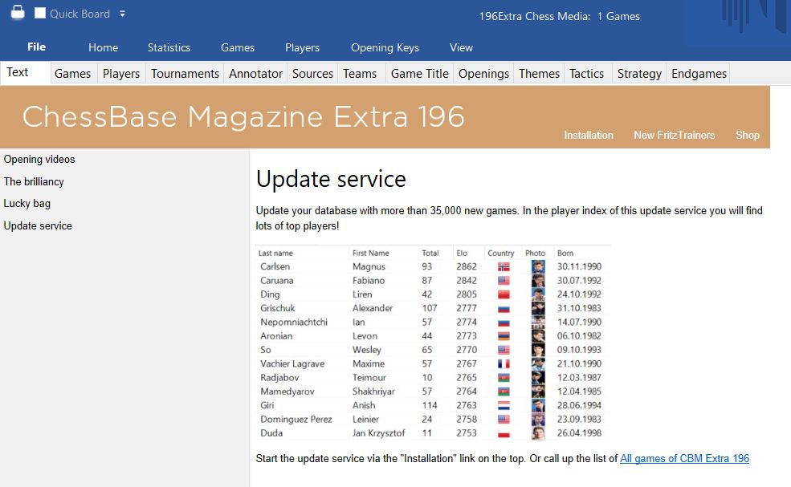Switch to the Endgames tab
Image resolution: width=791 pixels, height=487 pixels.
point(698,74)
